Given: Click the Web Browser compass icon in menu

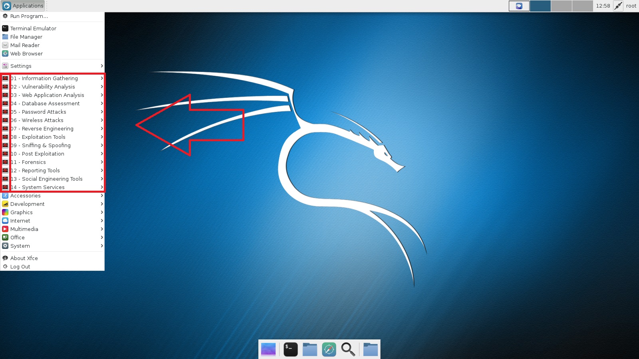Looking at the screenshot, I should click(x=5, y=53).
